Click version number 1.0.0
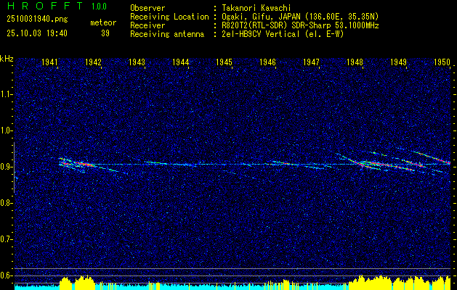This screenshot has height=290, width=457. pyautogui.click(x=99, y=7)
